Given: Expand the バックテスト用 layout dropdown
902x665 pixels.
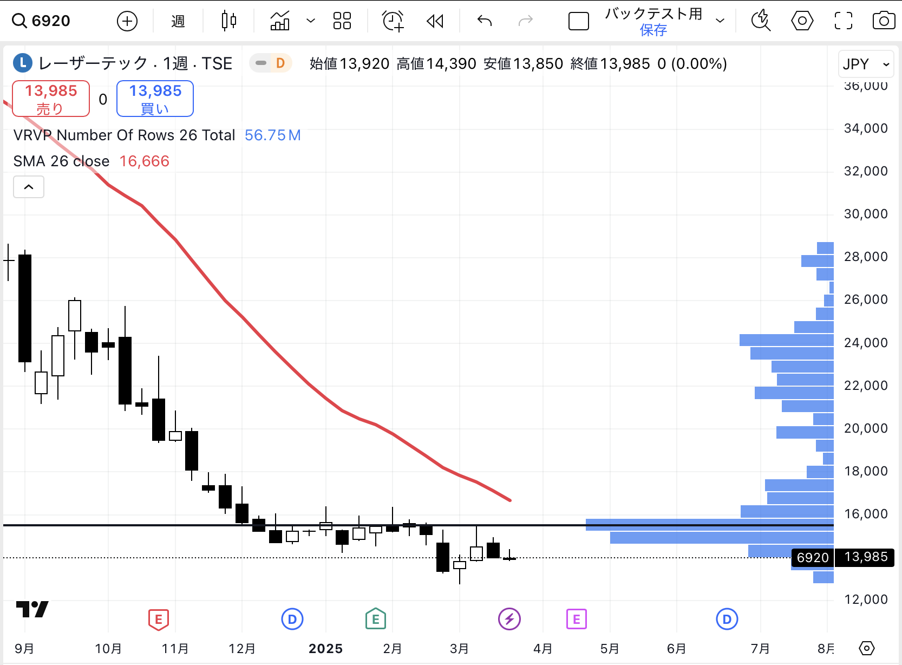Looking at the screenshot, I should 720,21.
